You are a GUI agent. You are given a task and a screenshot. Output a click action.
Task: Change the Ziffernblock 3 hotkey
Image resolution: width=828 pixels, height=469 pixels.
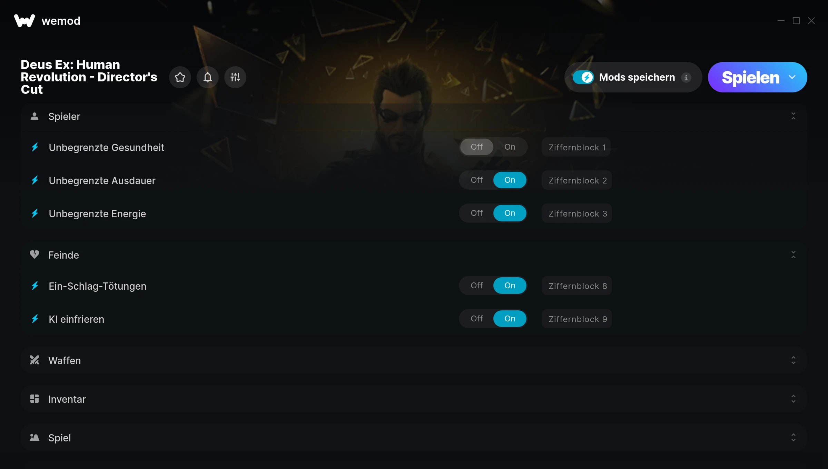pos(577,213)
